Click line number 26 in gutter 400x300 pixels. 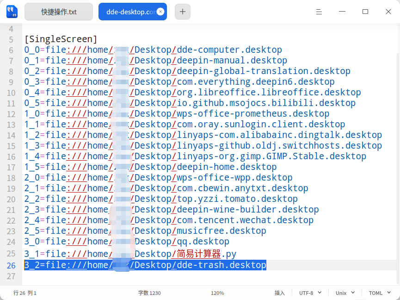point(11,266)
